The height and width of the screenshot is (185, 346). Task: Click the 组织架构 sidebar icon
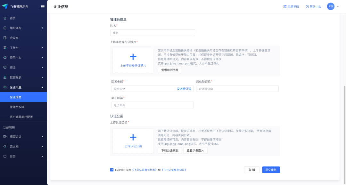click(5, 28)
